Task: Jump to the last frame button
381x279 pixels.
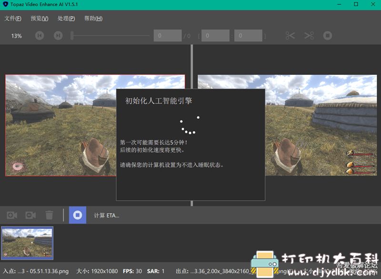Action: [58, 35]
